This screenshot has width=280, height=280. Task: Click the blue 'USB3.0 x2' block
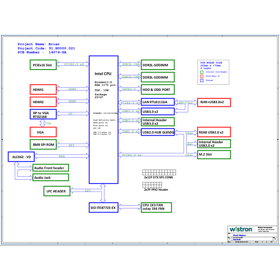[x=158, y=112]
